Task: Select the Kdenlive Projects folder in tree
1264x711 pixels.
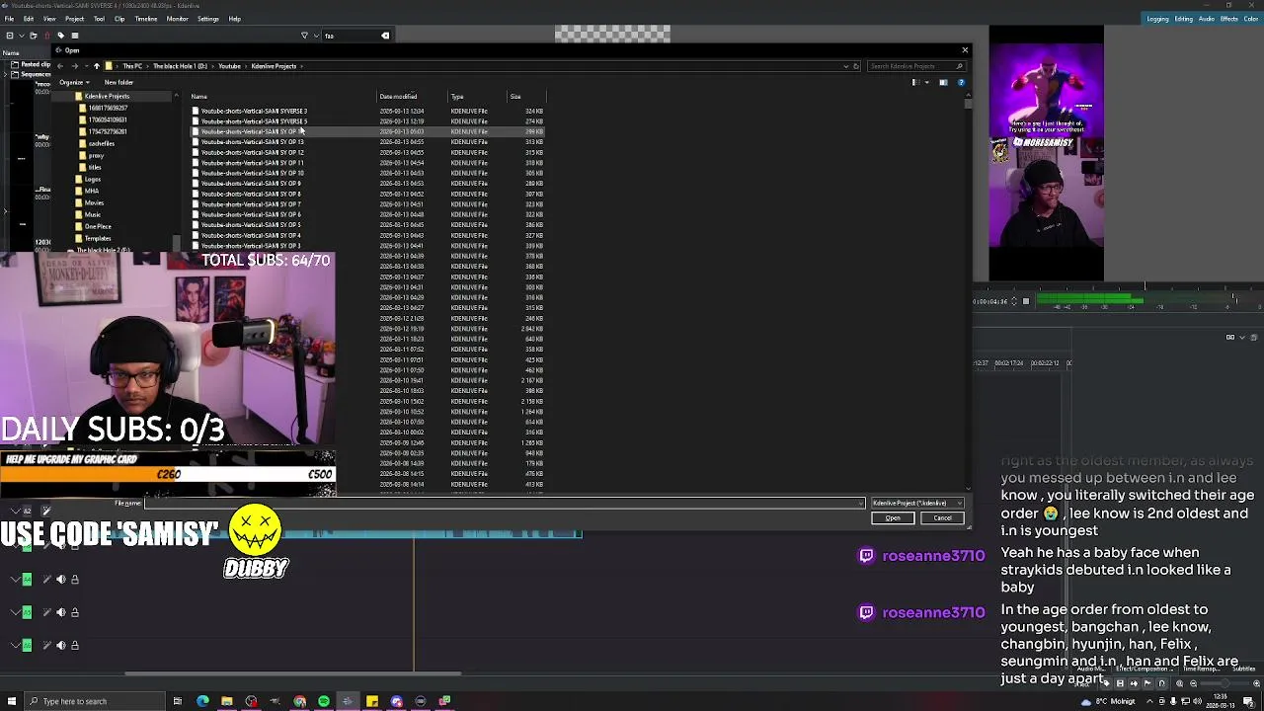Action: click(x=107, y=97)
